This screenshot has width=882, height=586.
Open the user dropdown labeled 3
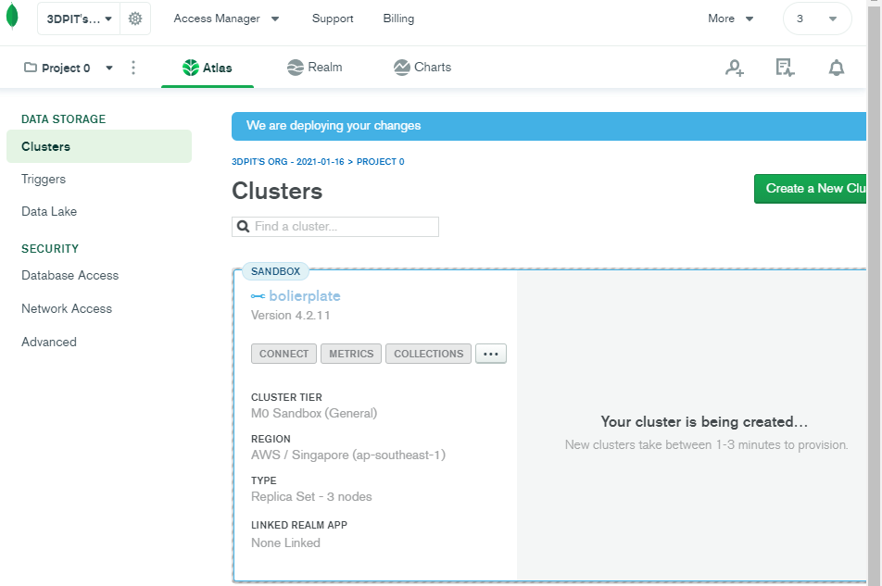[817, 19]
